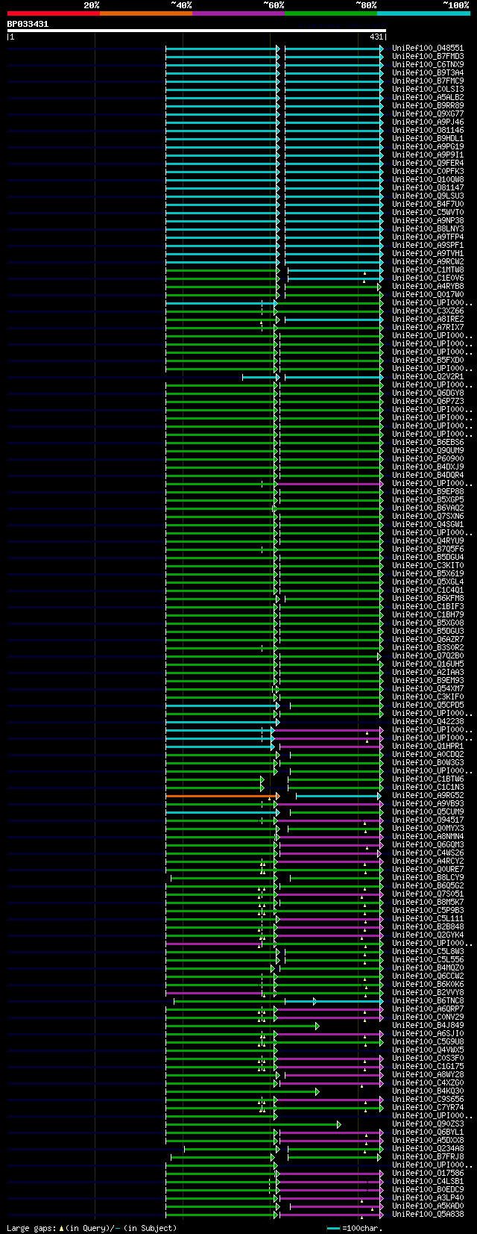The image size is (477, 1234).
Task: Click the purple ~60% legend color segment
Action: pos(238,13)
